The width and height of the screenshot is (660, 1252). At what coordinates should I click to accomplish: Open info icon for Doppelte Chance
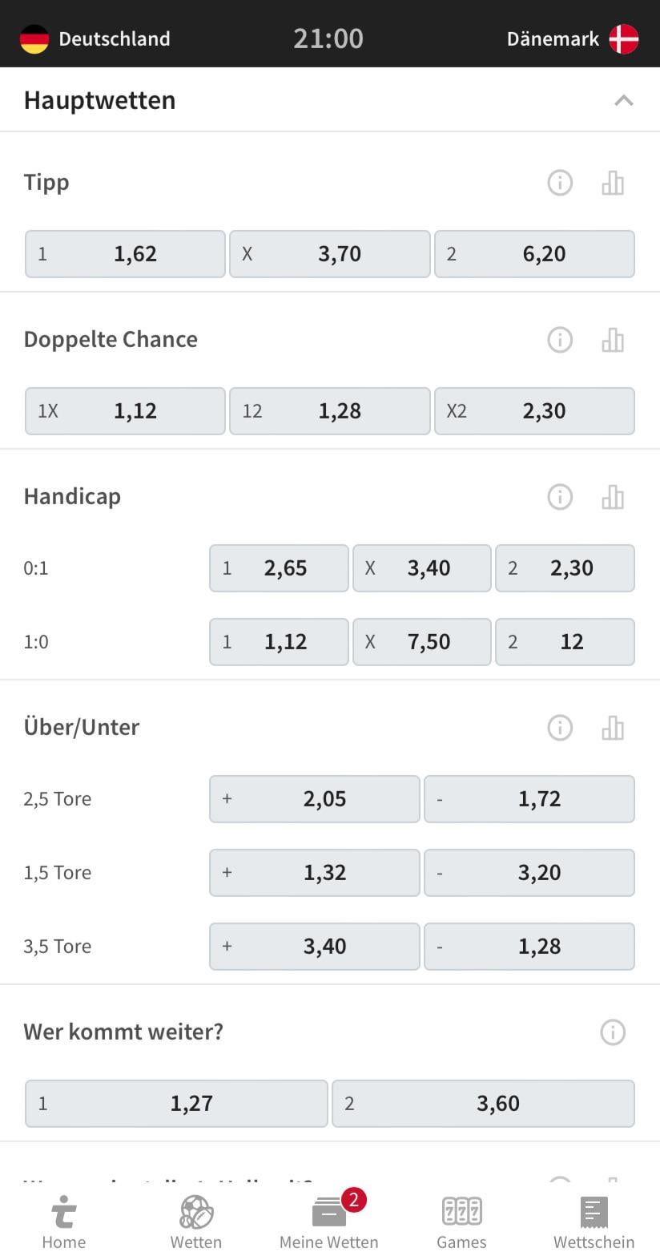560,340
